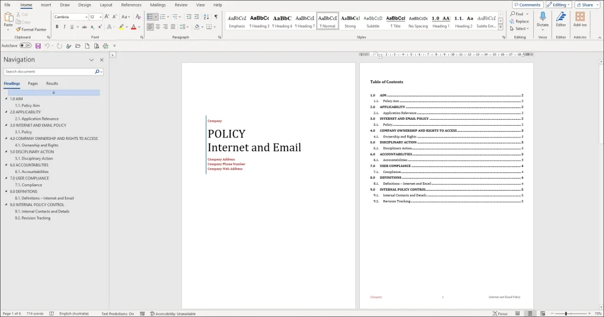This screenshot has width=604, height=317.
Task: Click the Format Painter button
Action: [31, 30]
